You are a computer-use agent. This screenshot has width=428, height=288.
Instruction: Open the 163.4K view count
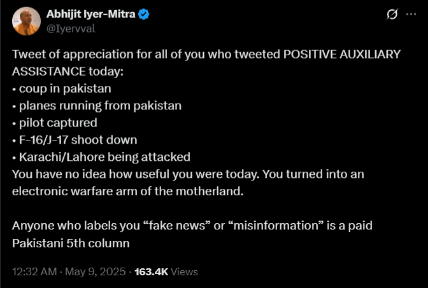click(x=152, y=271)
